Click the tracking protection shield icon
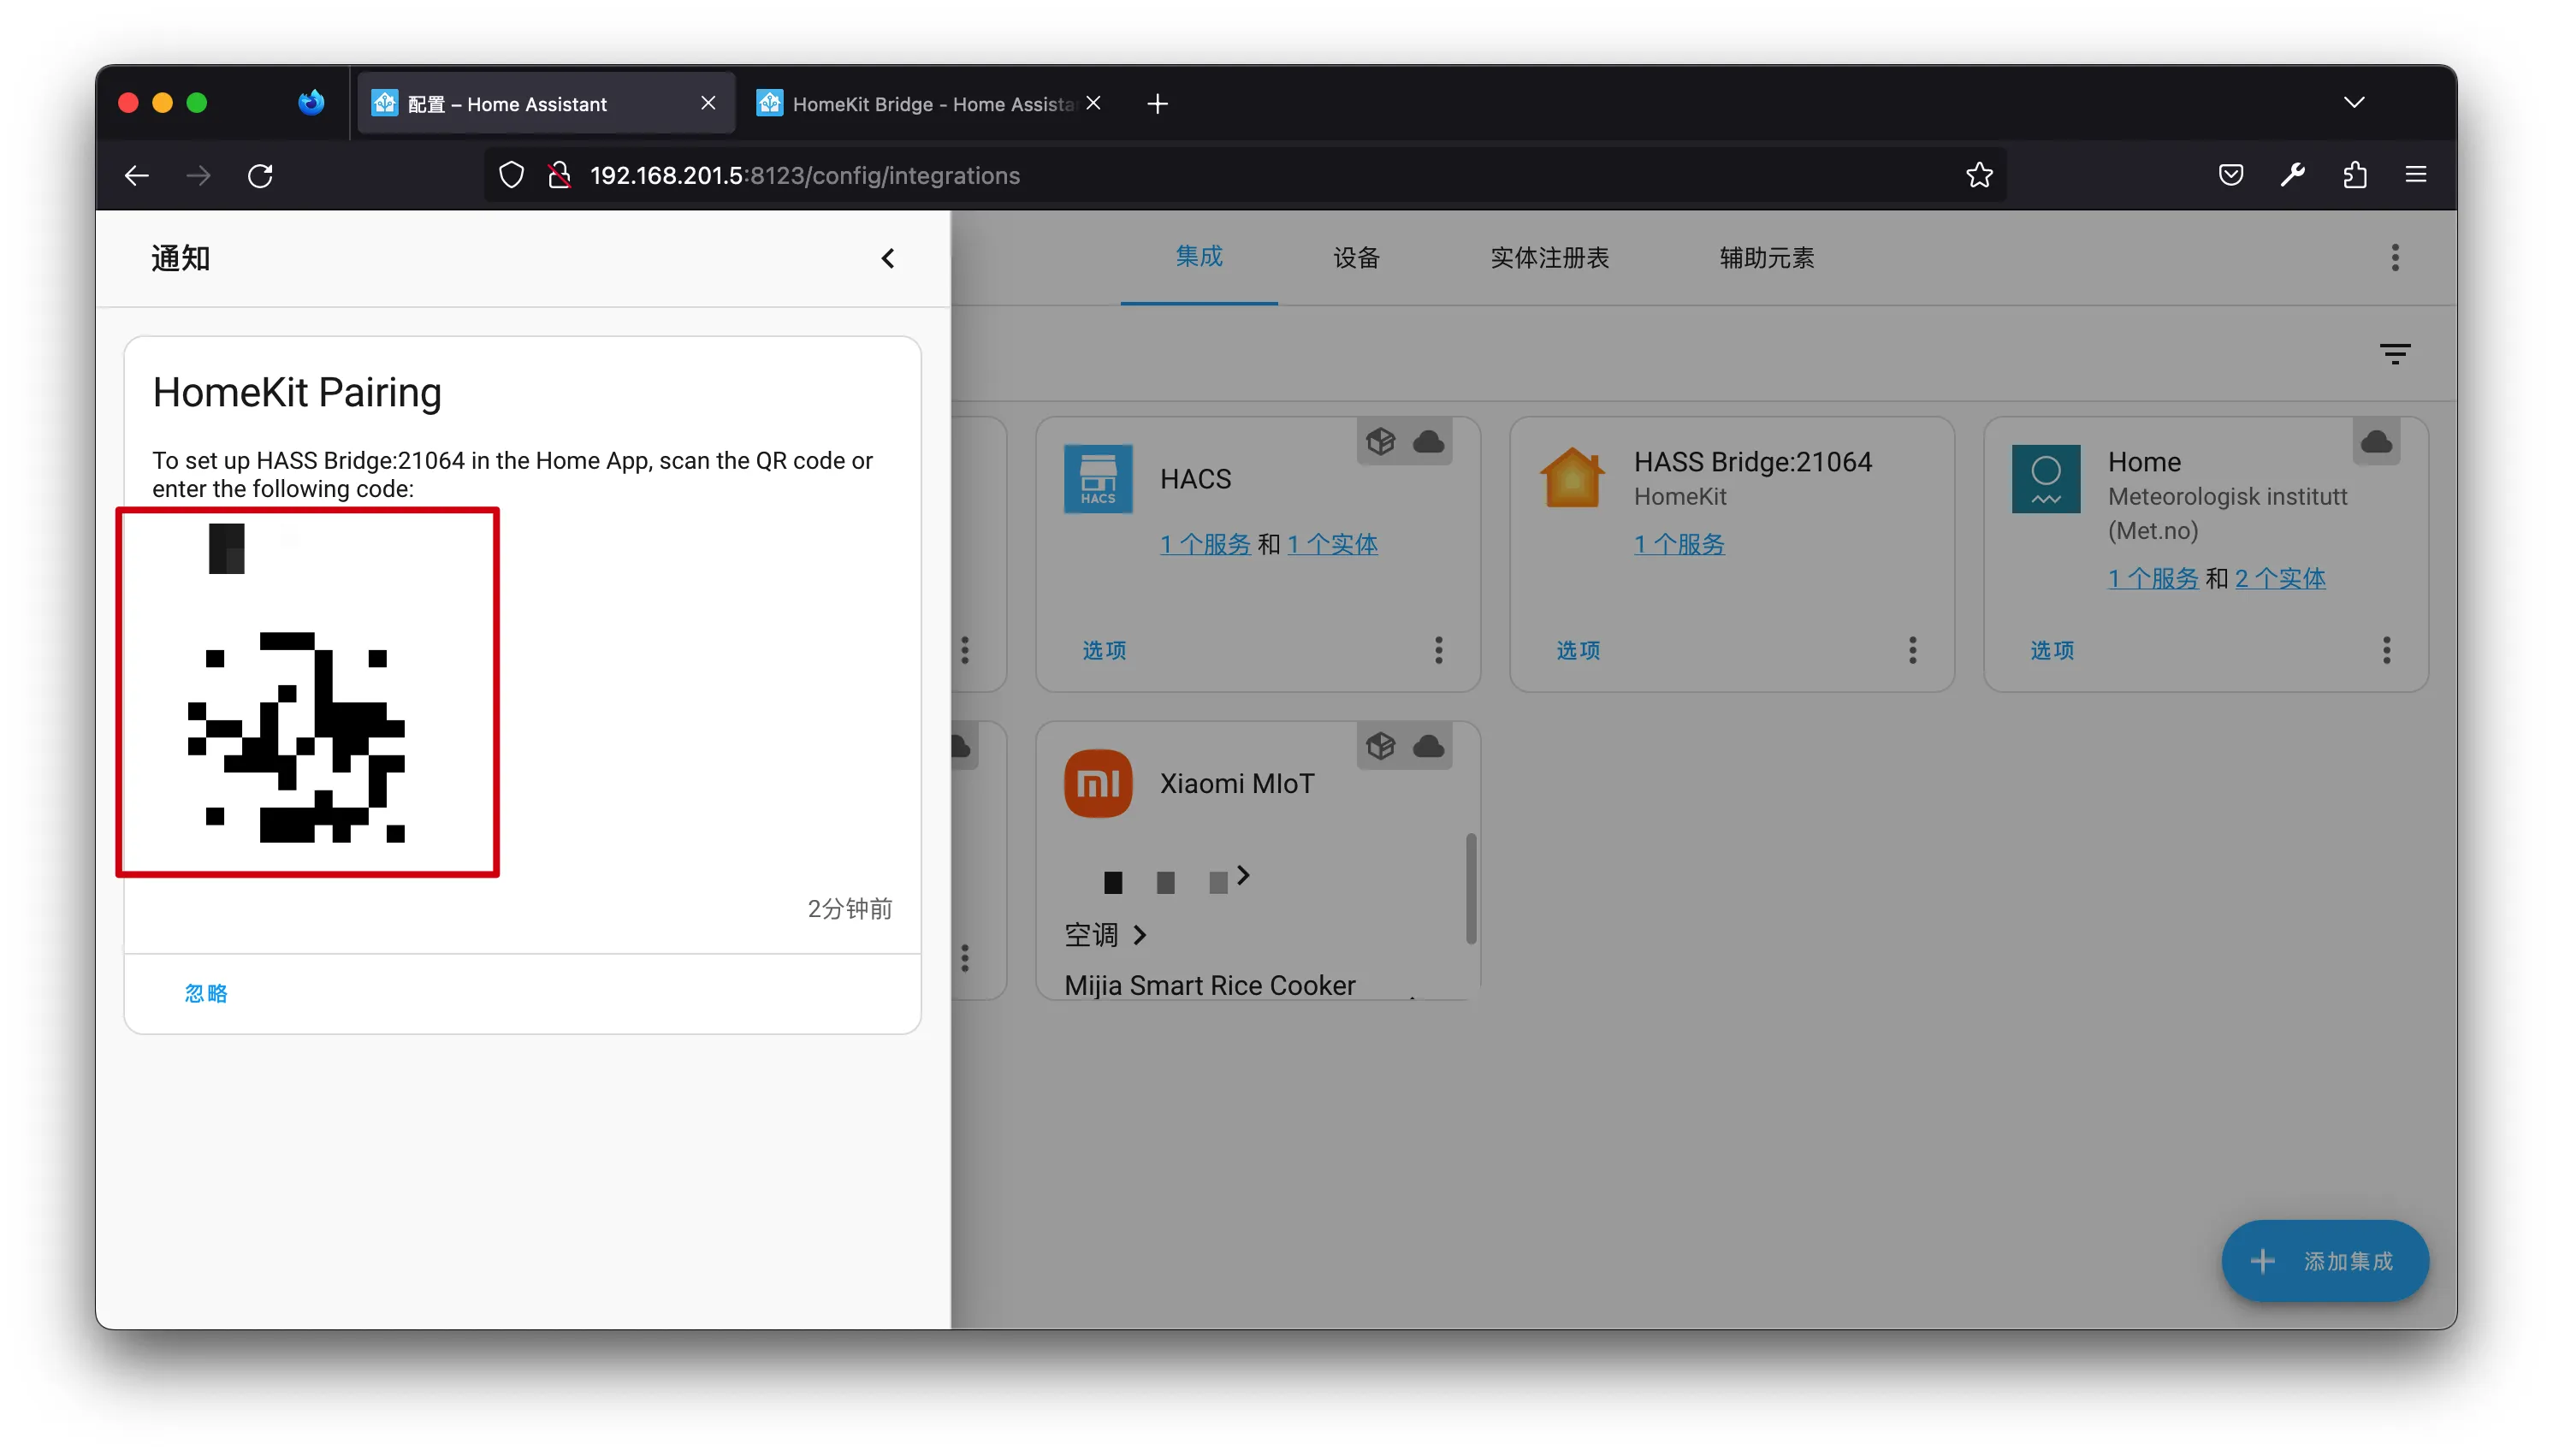The width and height of the screenshot is (2553, 1456). click(x=511, y=176)
